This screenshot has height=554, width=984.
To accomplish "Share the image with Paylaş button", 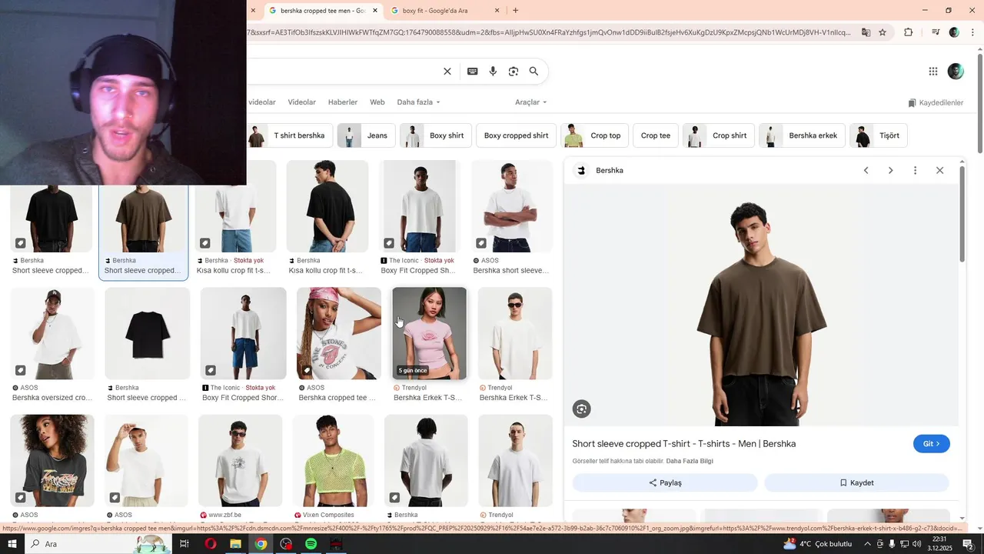I will pyautogui.click(x=665, y=483).
